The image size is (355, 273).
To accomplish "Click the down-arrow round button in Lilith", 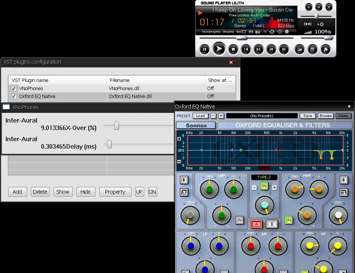I will tap(319, 7).
